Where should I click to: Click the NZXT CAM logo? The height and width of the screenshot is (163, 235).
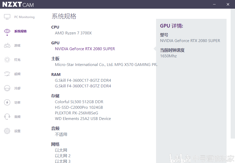[x=18, y=5]
